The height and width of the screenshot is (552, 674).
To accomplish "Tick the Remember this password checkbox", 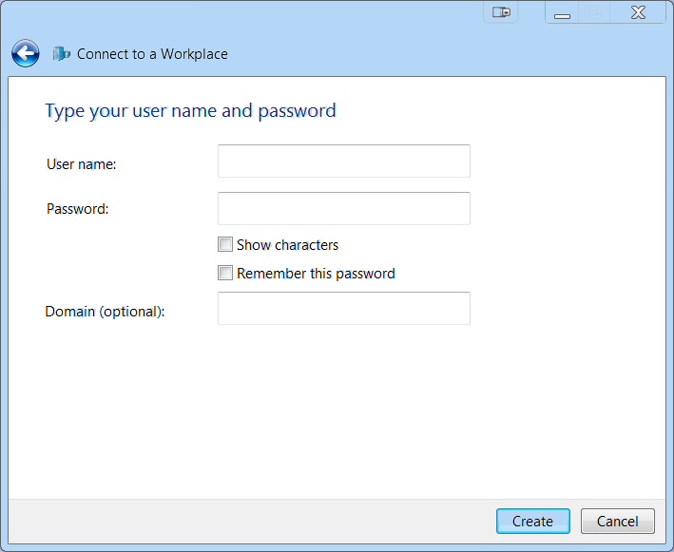I will pos(225,273).
